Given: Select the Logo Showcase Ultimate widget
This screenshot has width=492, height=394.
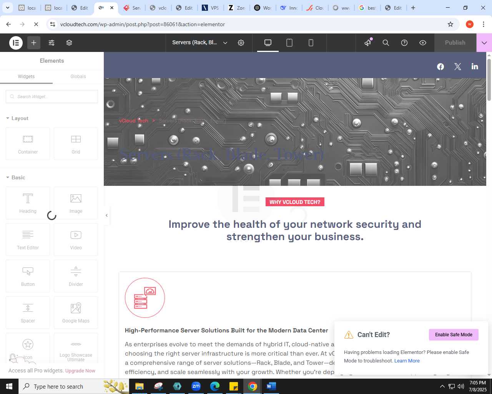Looking at the screenshot, I should (76, 348).
